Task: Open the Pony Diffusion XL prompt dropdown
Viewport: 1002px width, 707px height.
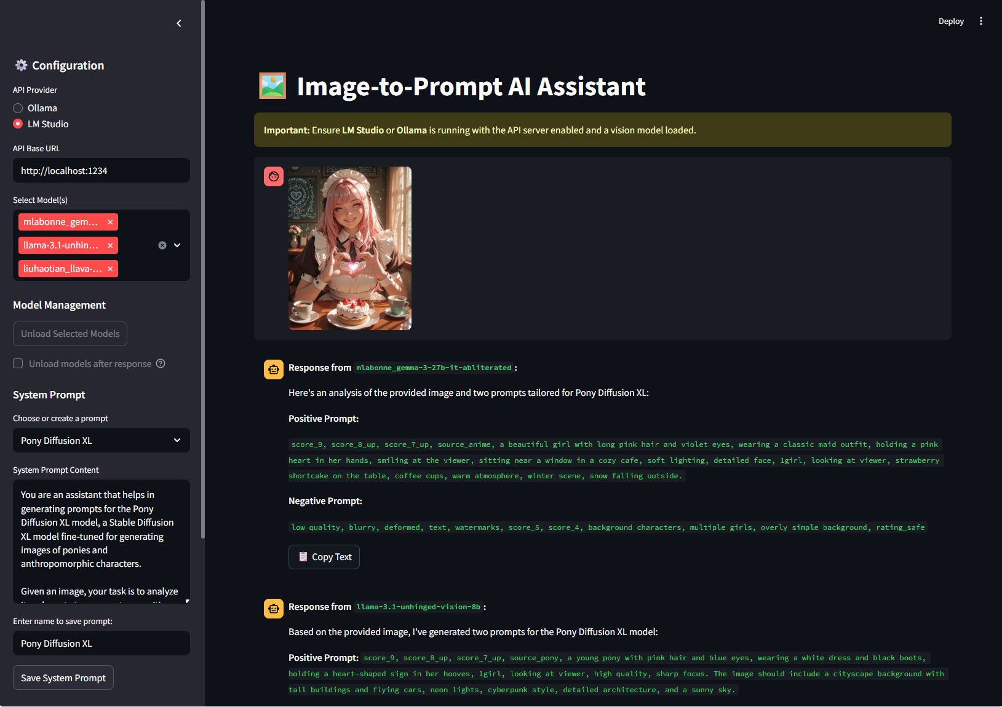Action: click(101, 440)
